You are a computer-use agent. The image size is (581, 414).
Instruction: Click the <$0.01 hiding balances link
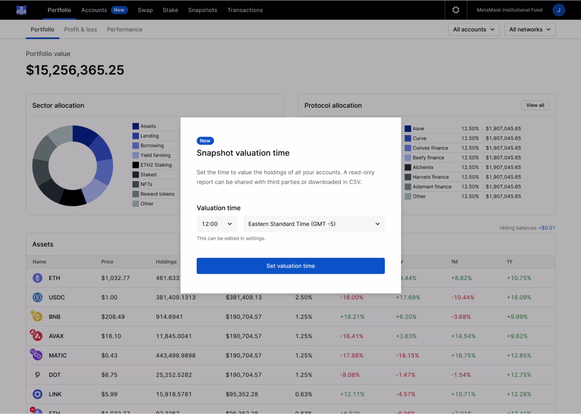[547, 228]
